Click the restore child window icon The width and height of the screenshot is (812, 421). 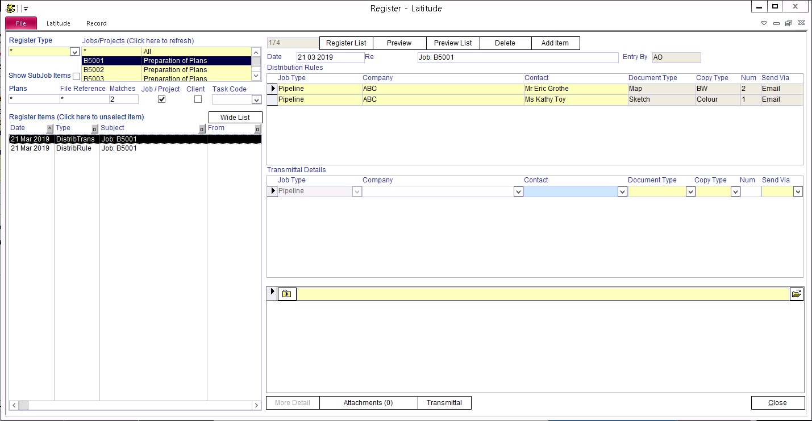788,23
